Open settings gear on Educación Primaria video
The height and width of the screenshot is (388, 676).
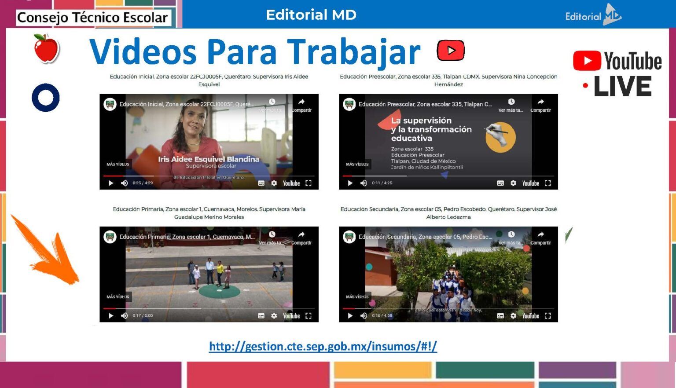(x=274, y=315)
